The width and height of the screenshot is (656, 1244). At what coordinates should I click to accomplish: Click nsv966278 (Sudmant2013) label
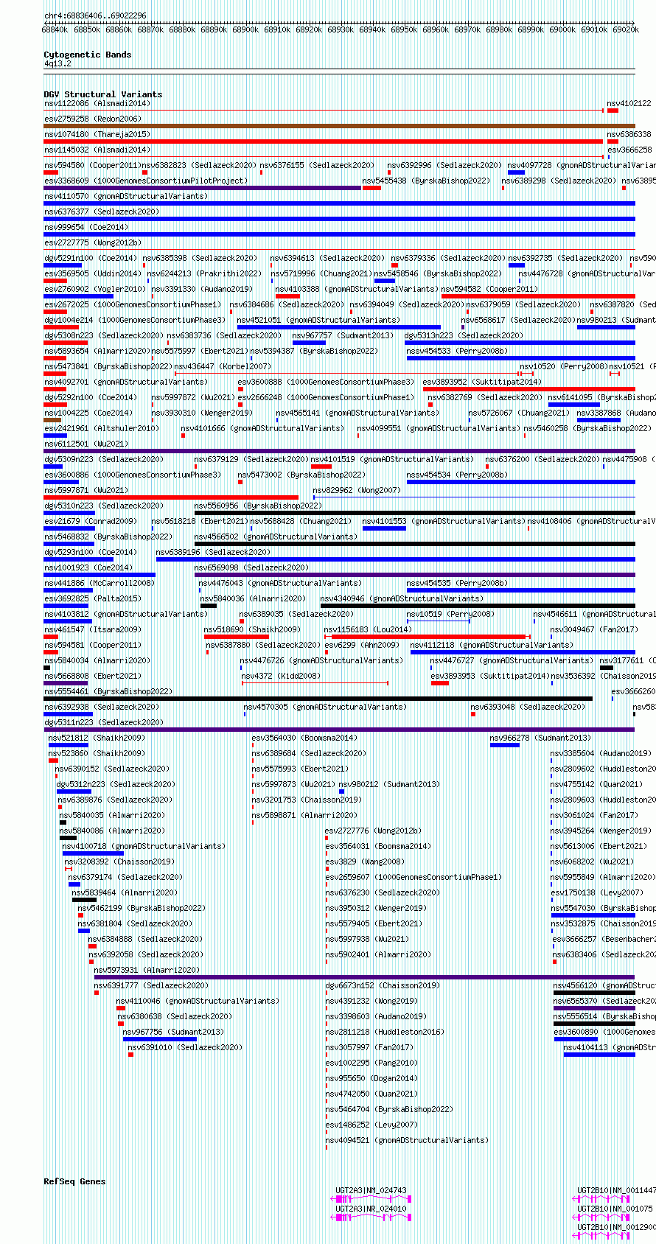pos(540,738)
